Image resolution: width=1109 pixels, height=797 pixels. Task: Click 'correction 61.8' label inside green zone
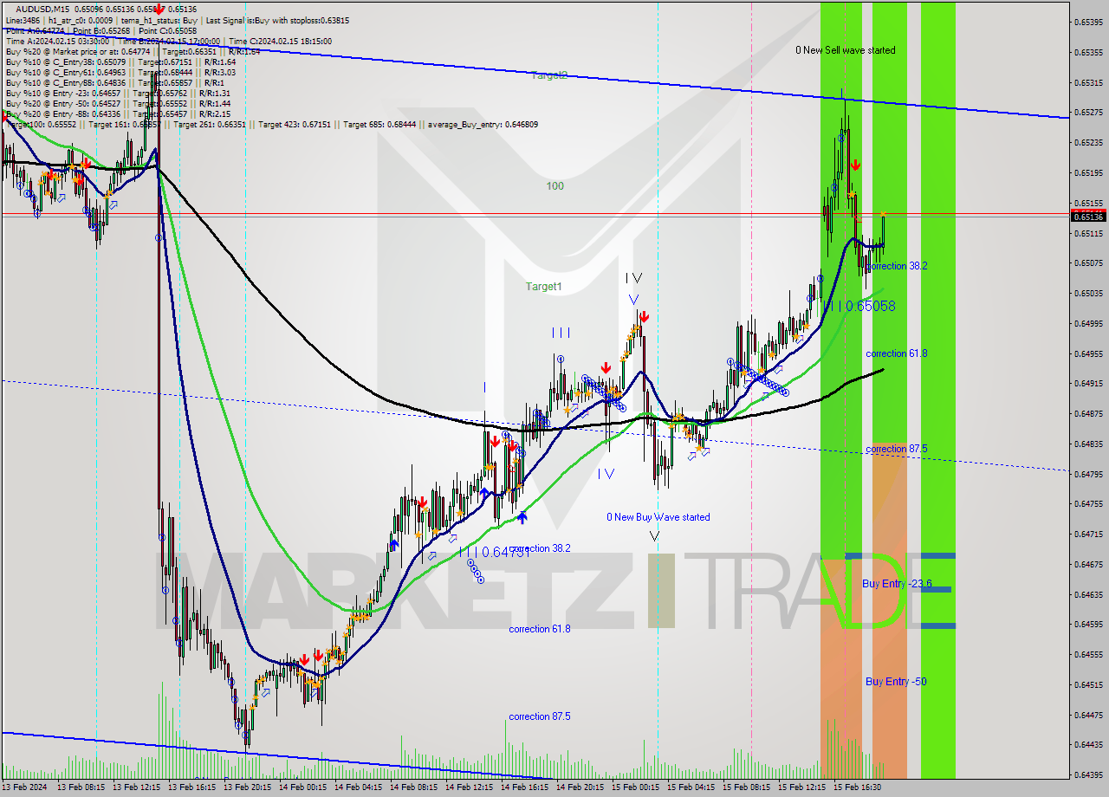coord(897,353)
